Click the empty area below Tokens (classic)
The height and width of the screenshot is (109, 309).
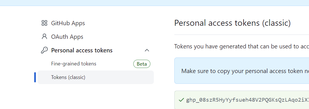96,97
